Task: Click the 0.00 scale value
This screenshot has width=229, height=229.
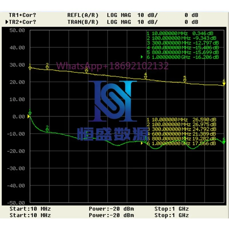Action: 19,117
